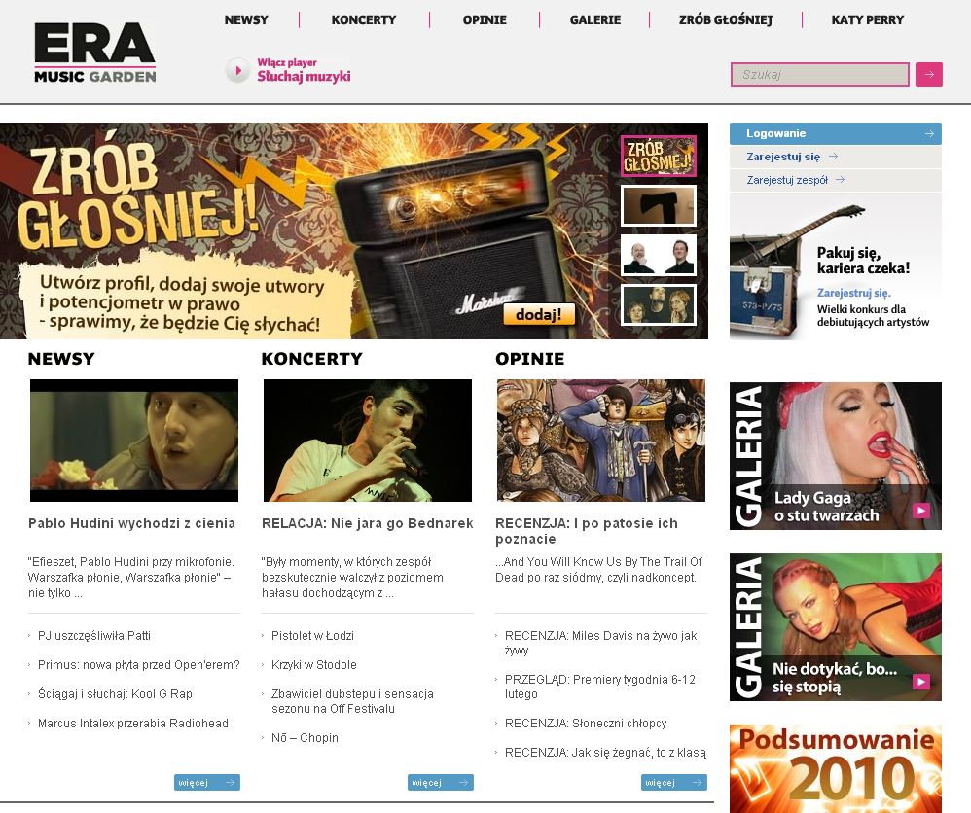Open the Katy Perry menu item
This screenshot has width=971, height=813.
(867, 19)
